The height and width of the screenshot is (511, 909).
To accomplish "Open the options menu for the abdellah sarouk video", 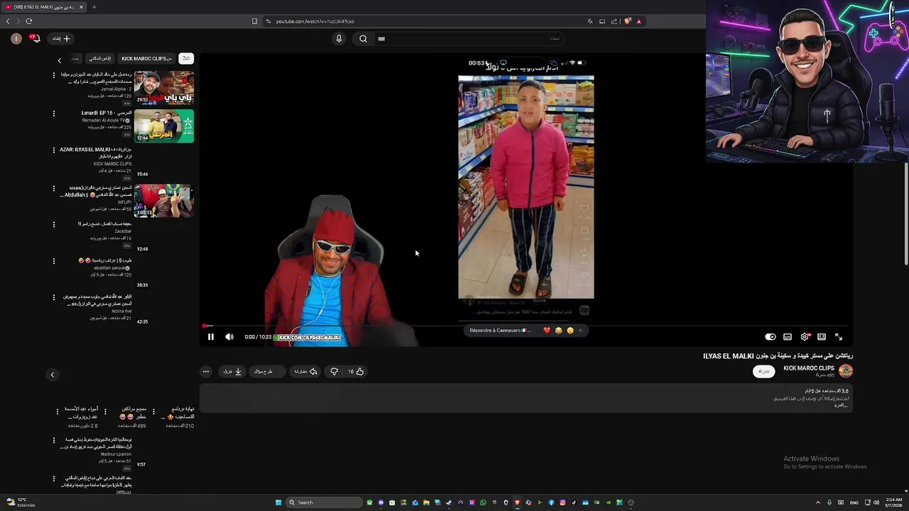I will (54, 261).
